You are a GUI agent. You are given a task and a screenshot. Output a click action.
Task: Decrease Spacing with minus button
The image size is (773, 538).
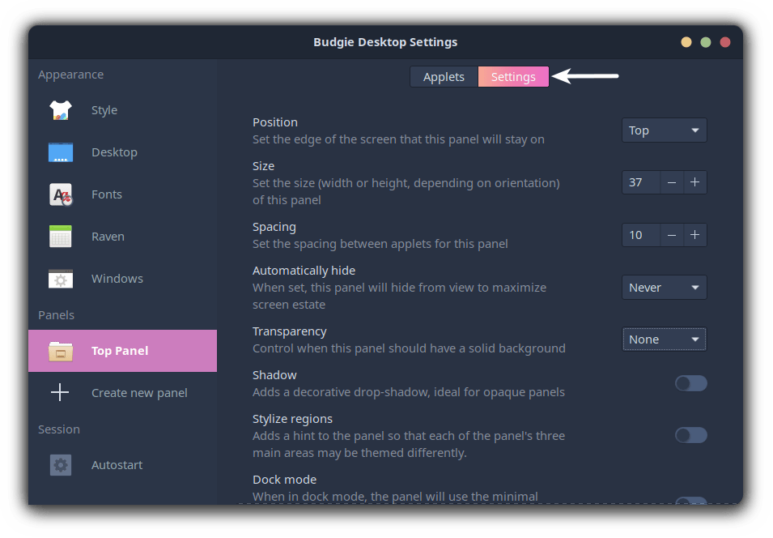tap(672, 235)
